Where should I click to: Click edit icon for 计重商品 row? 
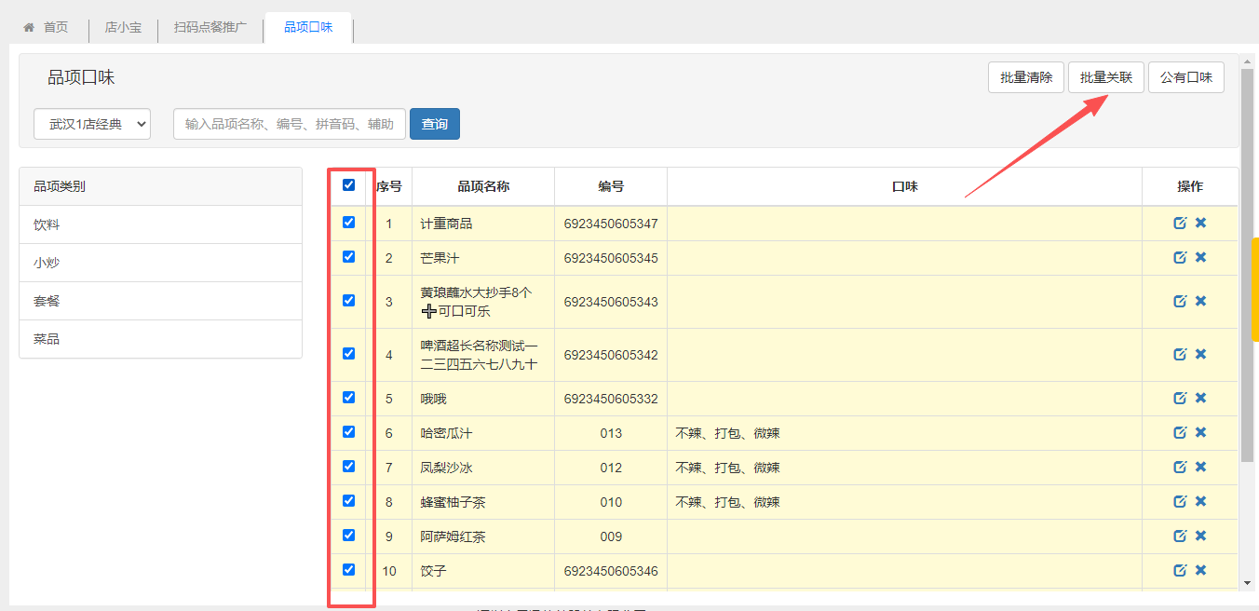pos(1180,223)
